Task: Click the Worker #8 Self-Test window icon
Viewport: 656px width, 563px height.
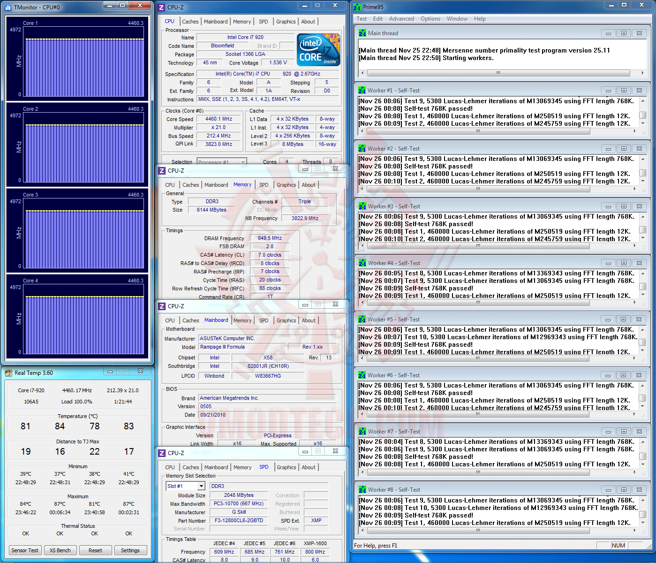Action: 362,490
